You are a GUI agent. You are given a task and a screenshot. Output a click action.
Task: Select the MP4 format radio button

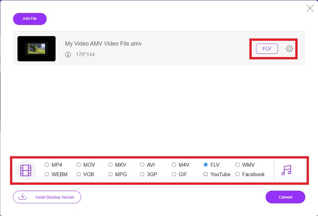click(47, 165)
